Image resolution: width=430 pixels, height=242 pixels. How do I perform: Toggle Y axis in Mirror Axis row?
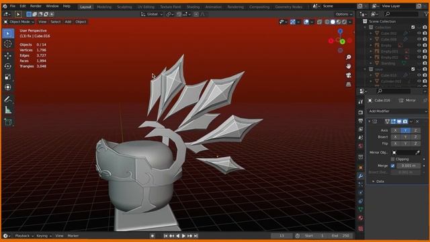tap(405, 130)
